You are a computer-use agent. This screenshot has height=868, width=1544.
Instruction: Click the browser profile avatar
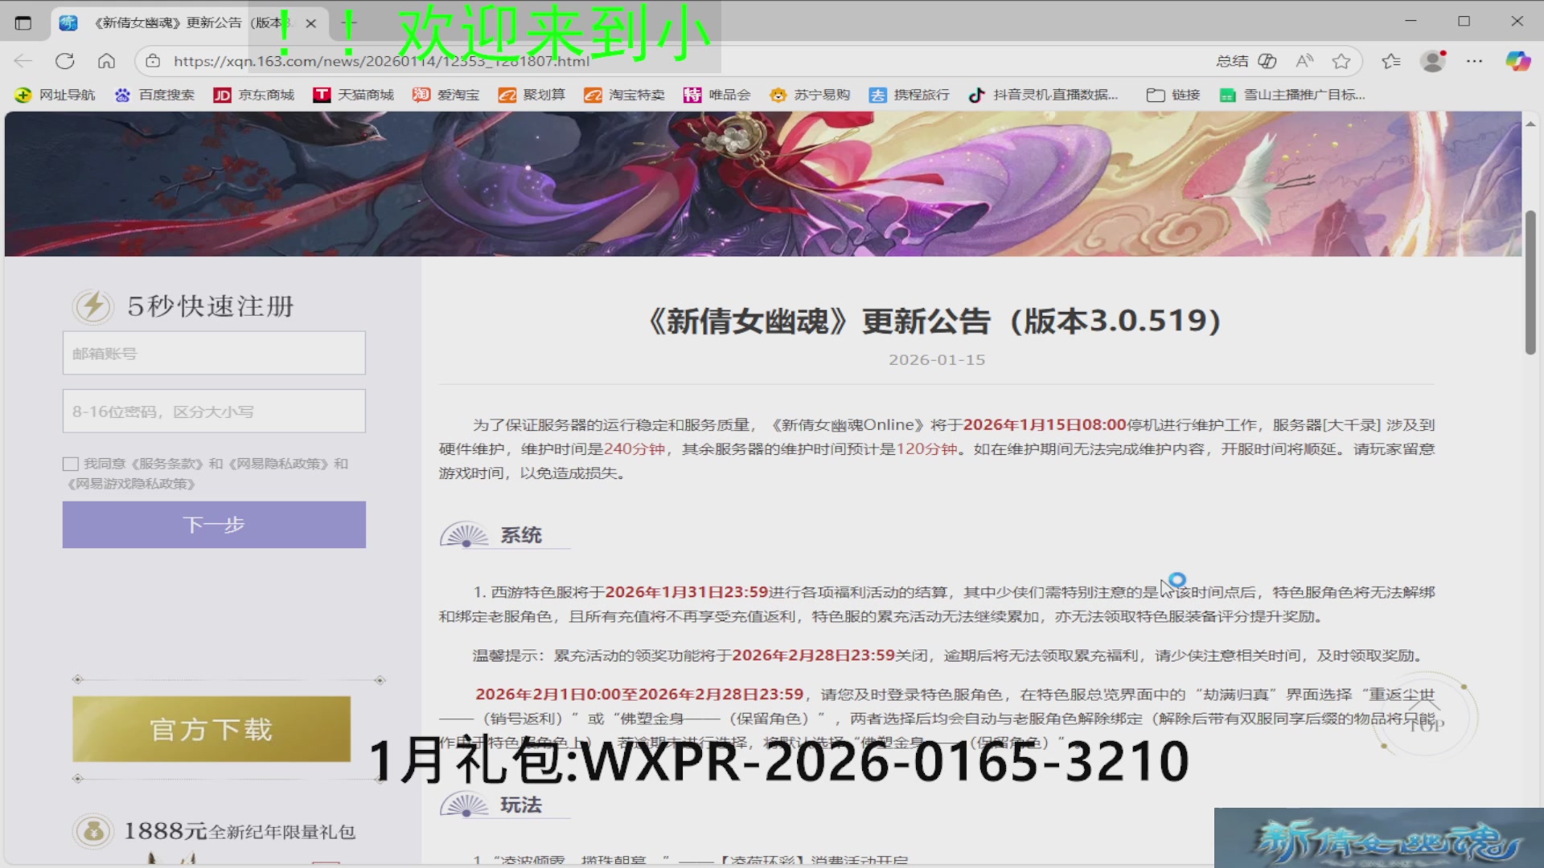click(x=1432, y=61)
